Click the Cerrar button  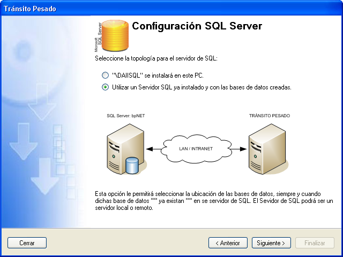coord(27,243)
